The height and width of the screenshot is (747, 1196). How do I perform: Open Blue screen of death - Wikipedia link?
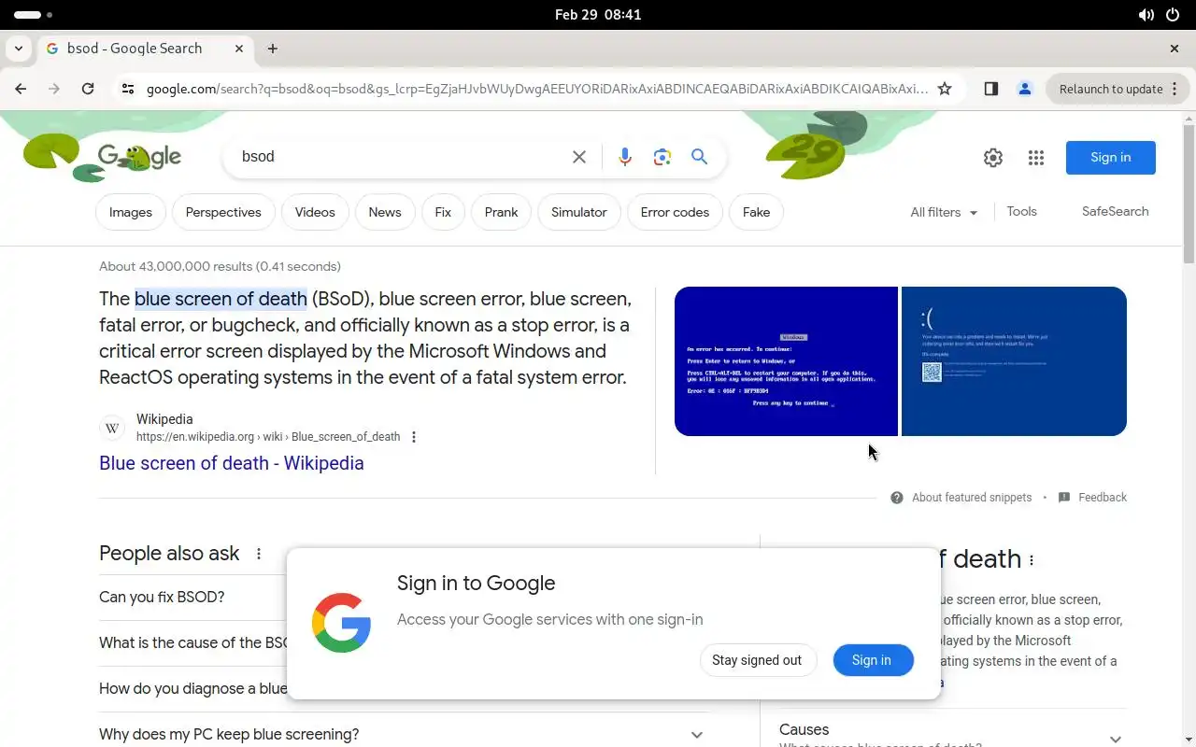(x=232, y=463)
